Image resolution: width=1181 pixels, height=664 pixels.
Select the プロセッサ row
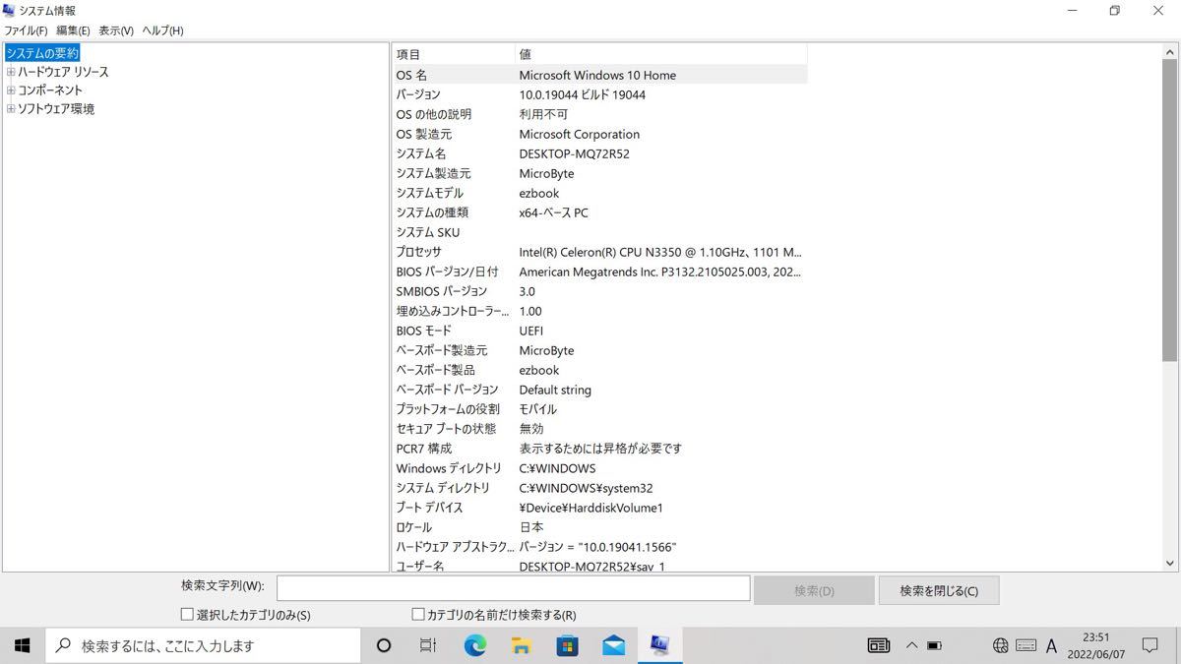pyautogui.click(x=600, y=252)
